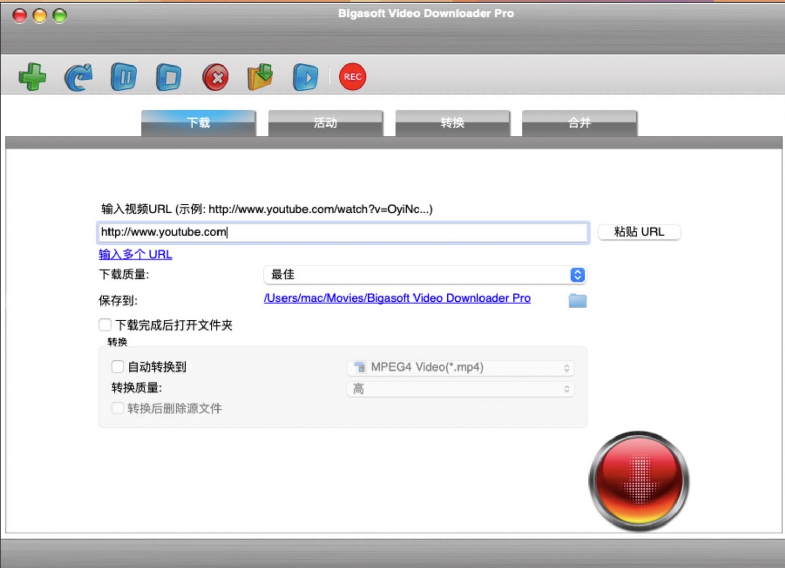Open the 下载质量 dropdown showing 最佳
The width and height of the screenshot is (785, 568).
click(425, 275)
